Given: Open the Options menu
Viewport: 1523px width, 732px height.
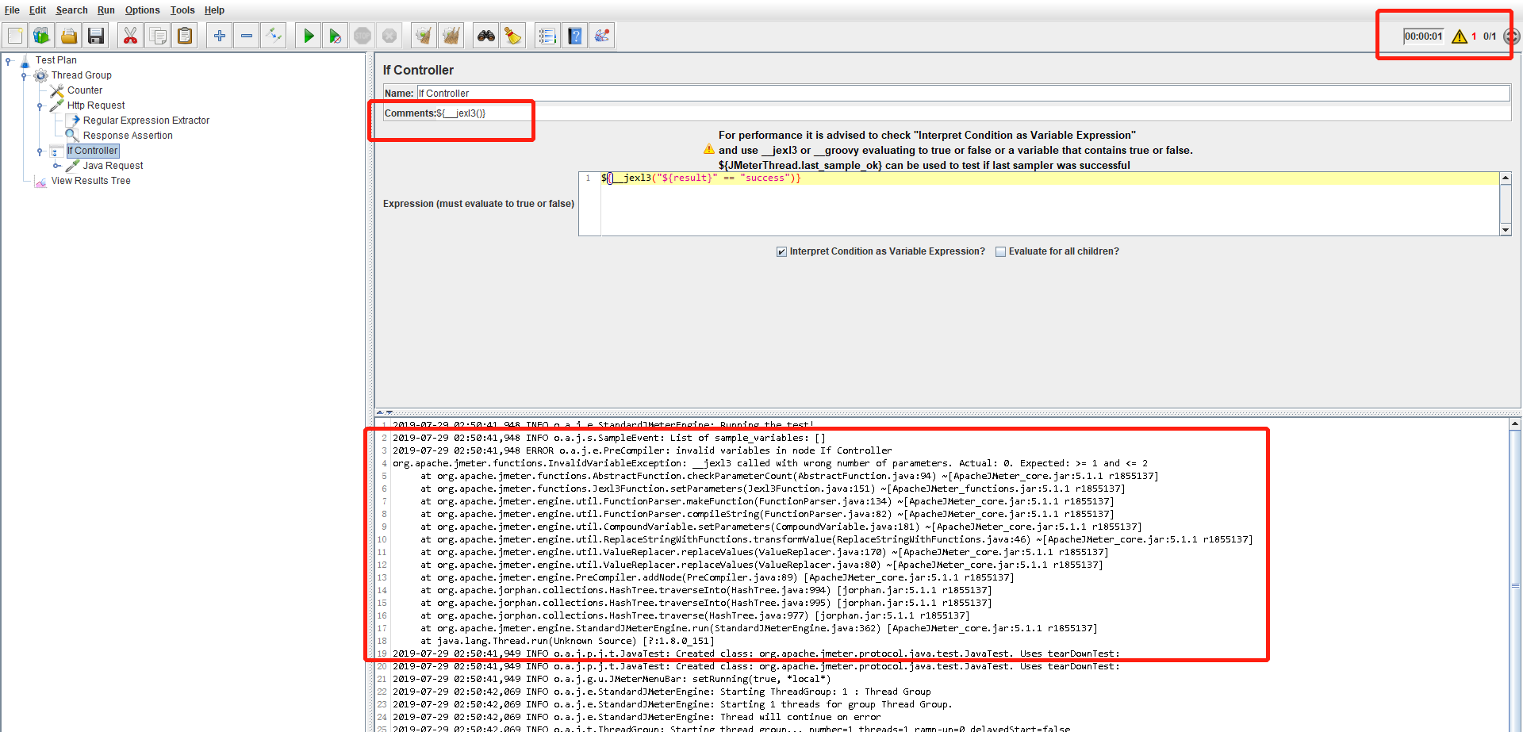Looking at the screenshot, I should pos(142,10).
